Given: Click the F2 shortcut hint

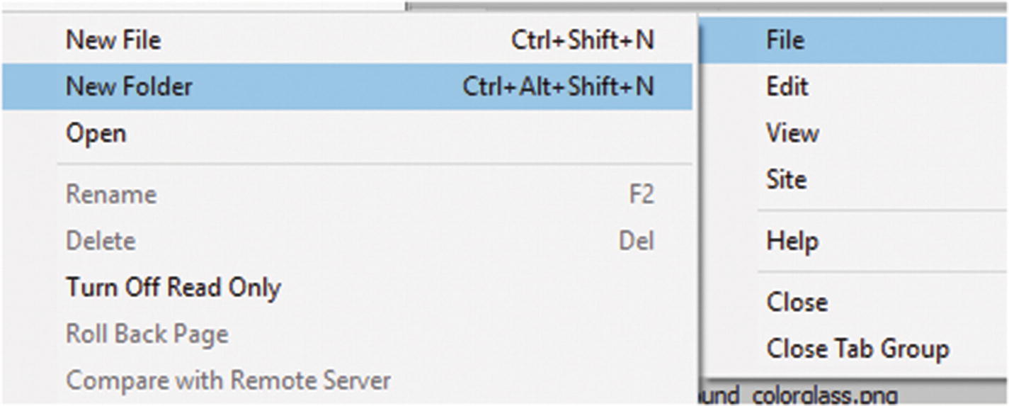Looking at the screenshot, I should point(642,194).
